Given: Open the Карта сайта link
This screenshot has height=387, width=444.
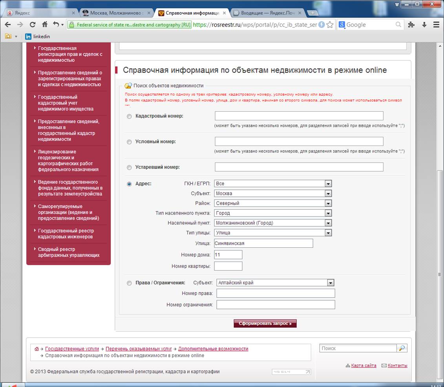Looking at the screenshot, I should click(x=364, y=365).
